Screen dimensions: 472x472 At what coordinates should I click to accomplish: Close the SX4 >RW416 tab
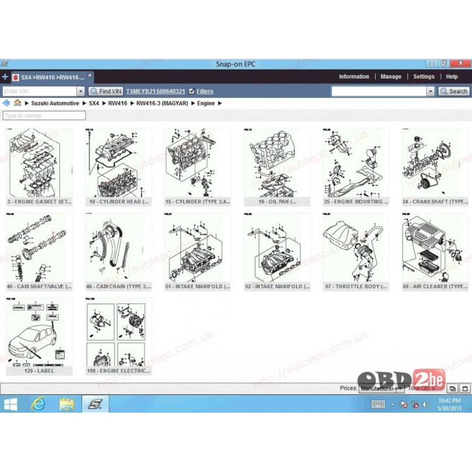pyautogui.click(x=90, y=75)
